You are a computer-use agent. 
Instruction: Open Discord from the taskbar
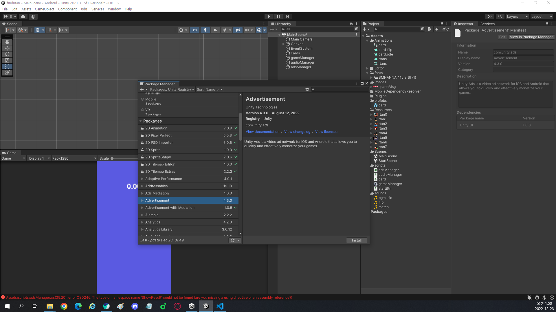(135, 306)
